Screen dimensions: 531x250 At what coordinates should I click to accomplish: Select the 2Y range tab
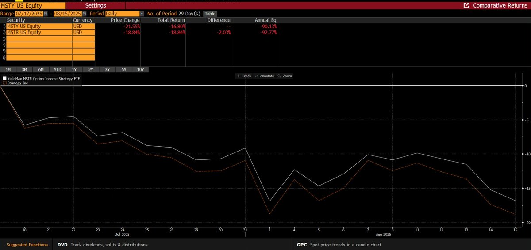pos(91,69)
